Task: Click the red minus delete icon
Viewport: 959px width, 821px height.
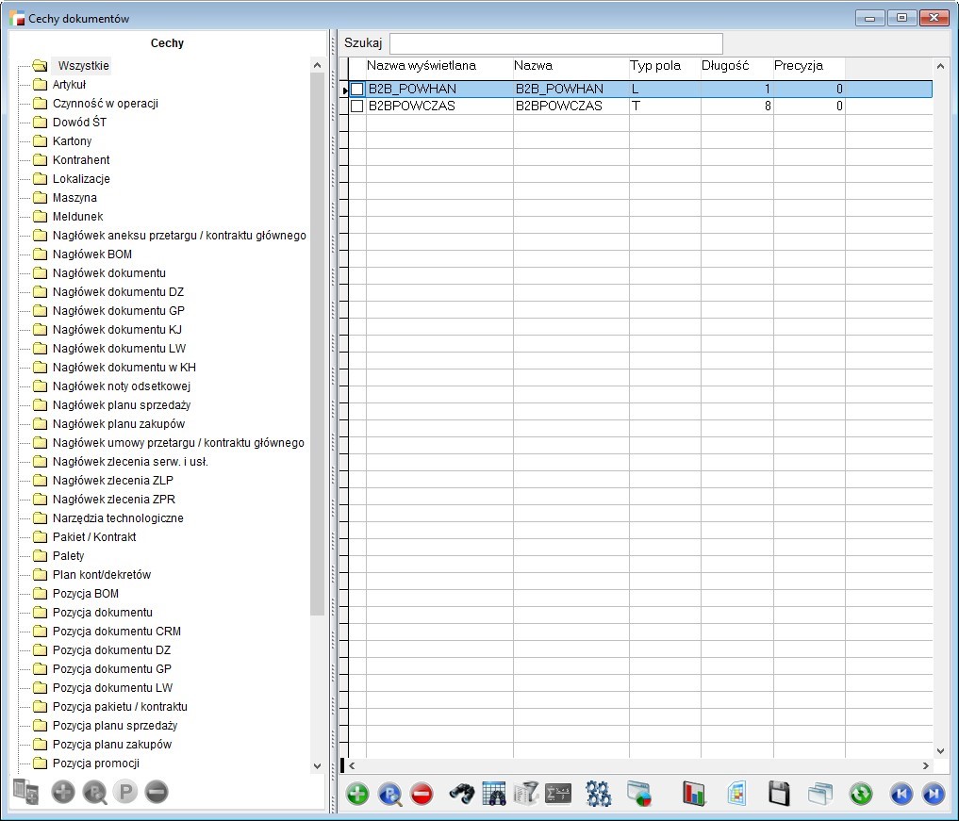Action: pyautogui.click(x=422, y=795)
